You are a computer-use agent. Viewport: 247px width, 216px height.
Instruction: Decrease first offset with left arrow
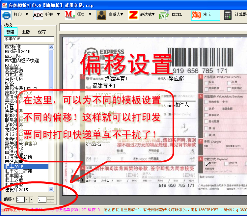(27, 200)
